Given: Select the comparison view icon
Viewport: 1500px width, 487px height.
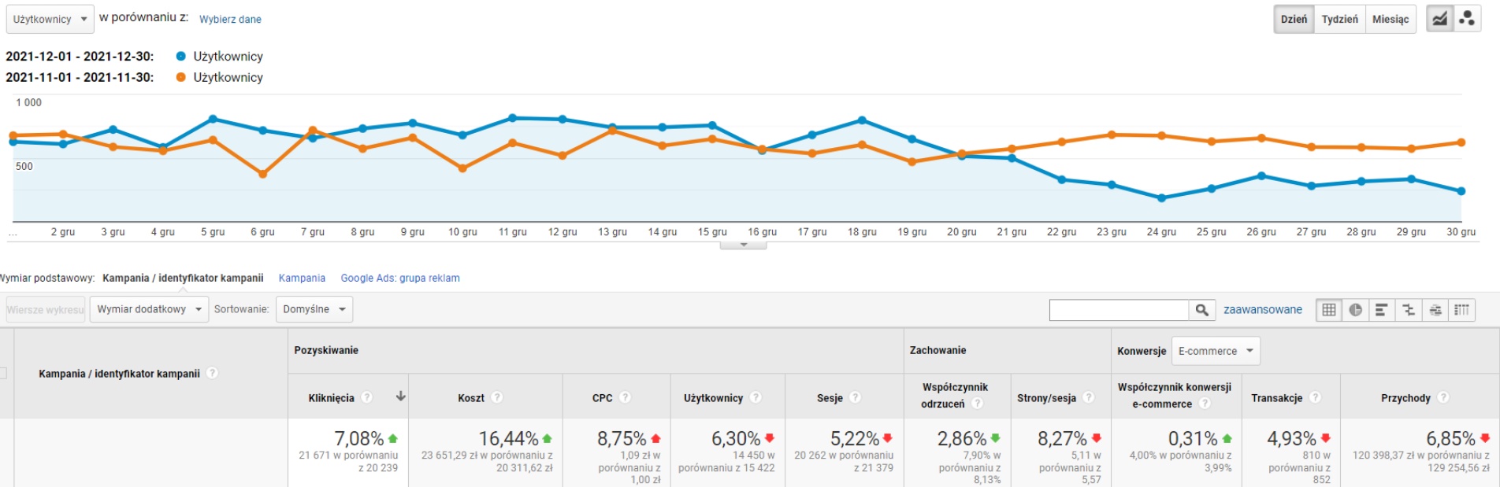Looking at the screenshot, I should click(x=1408, y=310).
